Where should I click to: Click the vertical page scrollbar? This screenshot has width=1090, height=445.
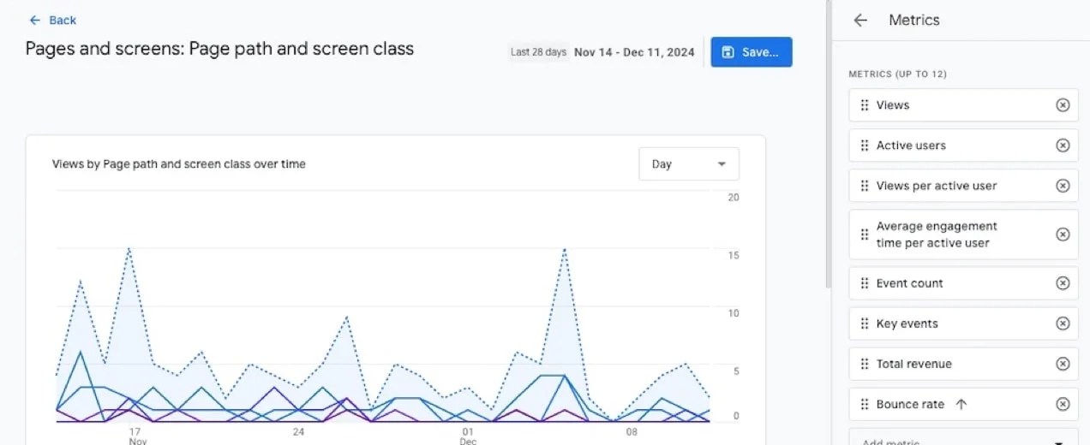click(827, 145)
